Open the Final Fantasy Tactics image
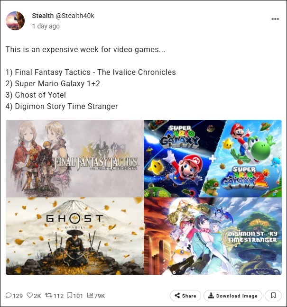 (x=74, y=158)
